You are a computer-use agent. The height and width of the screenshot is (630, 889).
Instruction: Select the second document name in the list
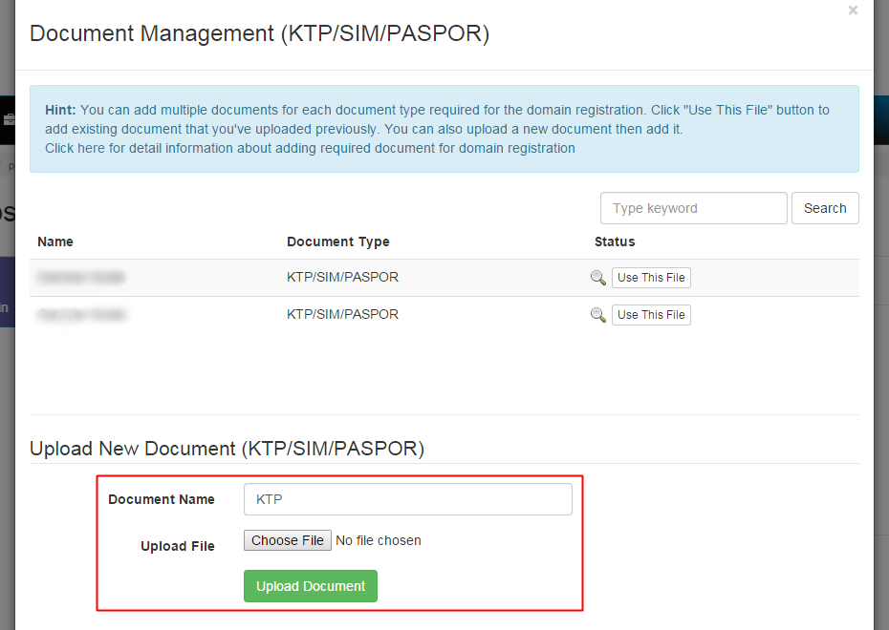(81, 314)
